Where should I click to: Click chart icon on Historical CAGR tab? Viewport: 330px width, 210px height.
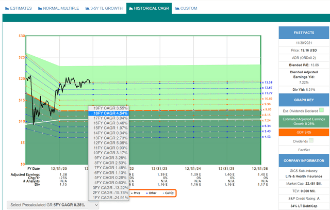(130, 8)
